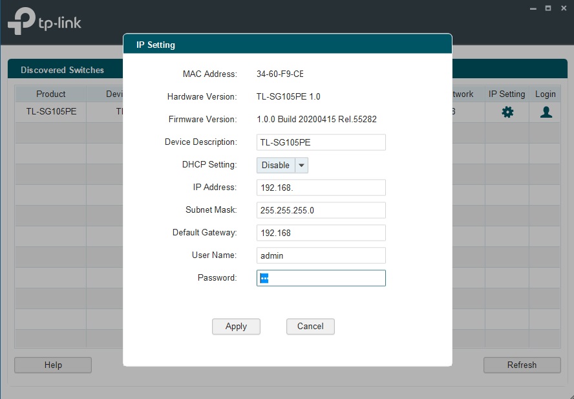This screenshot has width=574, height=399.
Task: Close the tp-link utility window
Action: click(564, 8)
